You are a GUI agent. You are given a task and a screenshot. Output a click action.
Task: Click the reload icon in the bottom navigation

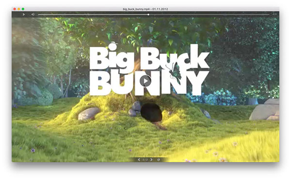point(159,160)
